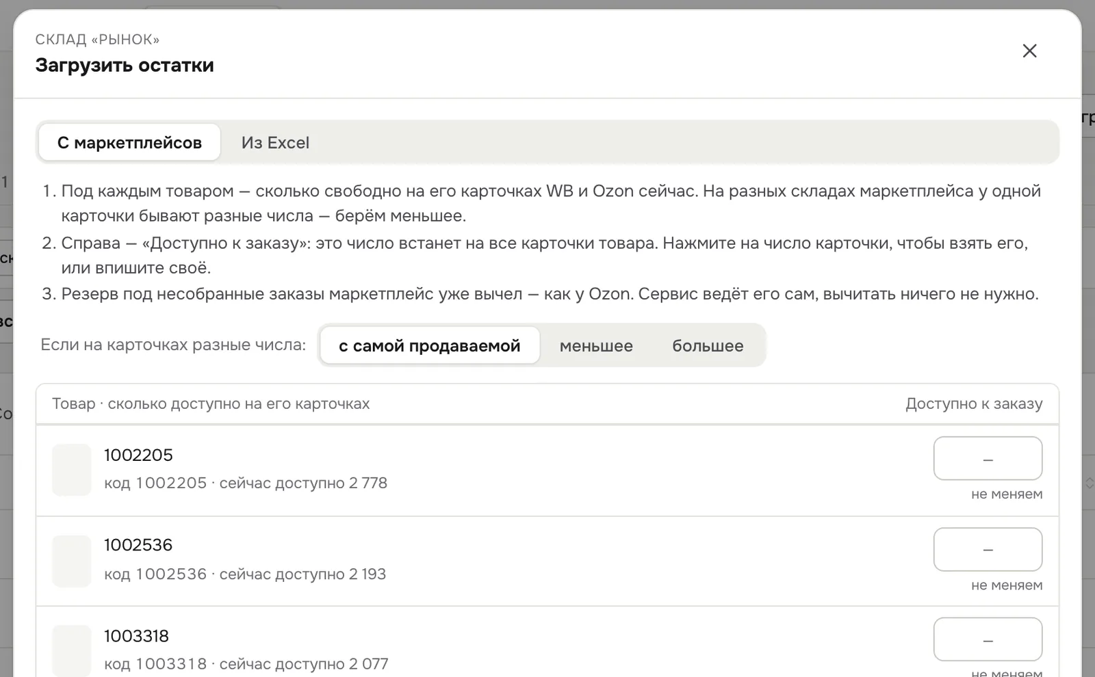Screen dimensions: 1095x677
Task: Click the quantity field for product 1003318
Action: tap(988, 639)
